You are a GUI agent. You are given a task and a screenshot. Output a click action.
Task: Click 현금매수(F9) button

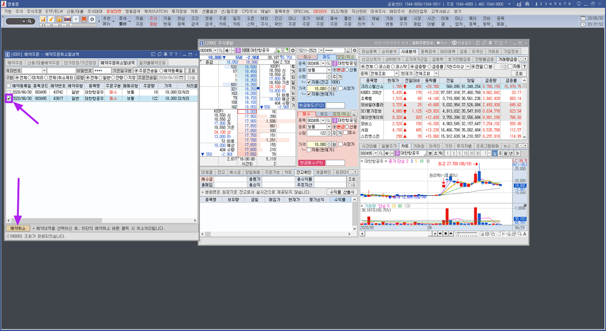pos(311,163)
